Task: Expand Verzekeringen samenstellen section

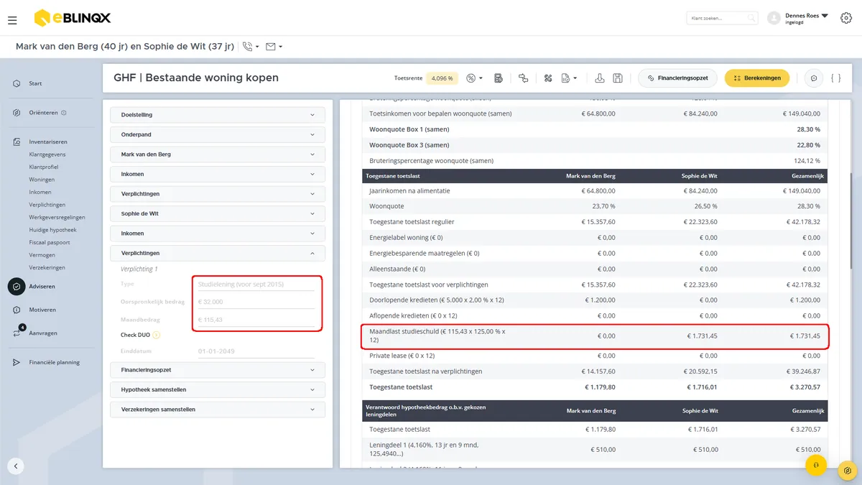Action: (218, 410)
